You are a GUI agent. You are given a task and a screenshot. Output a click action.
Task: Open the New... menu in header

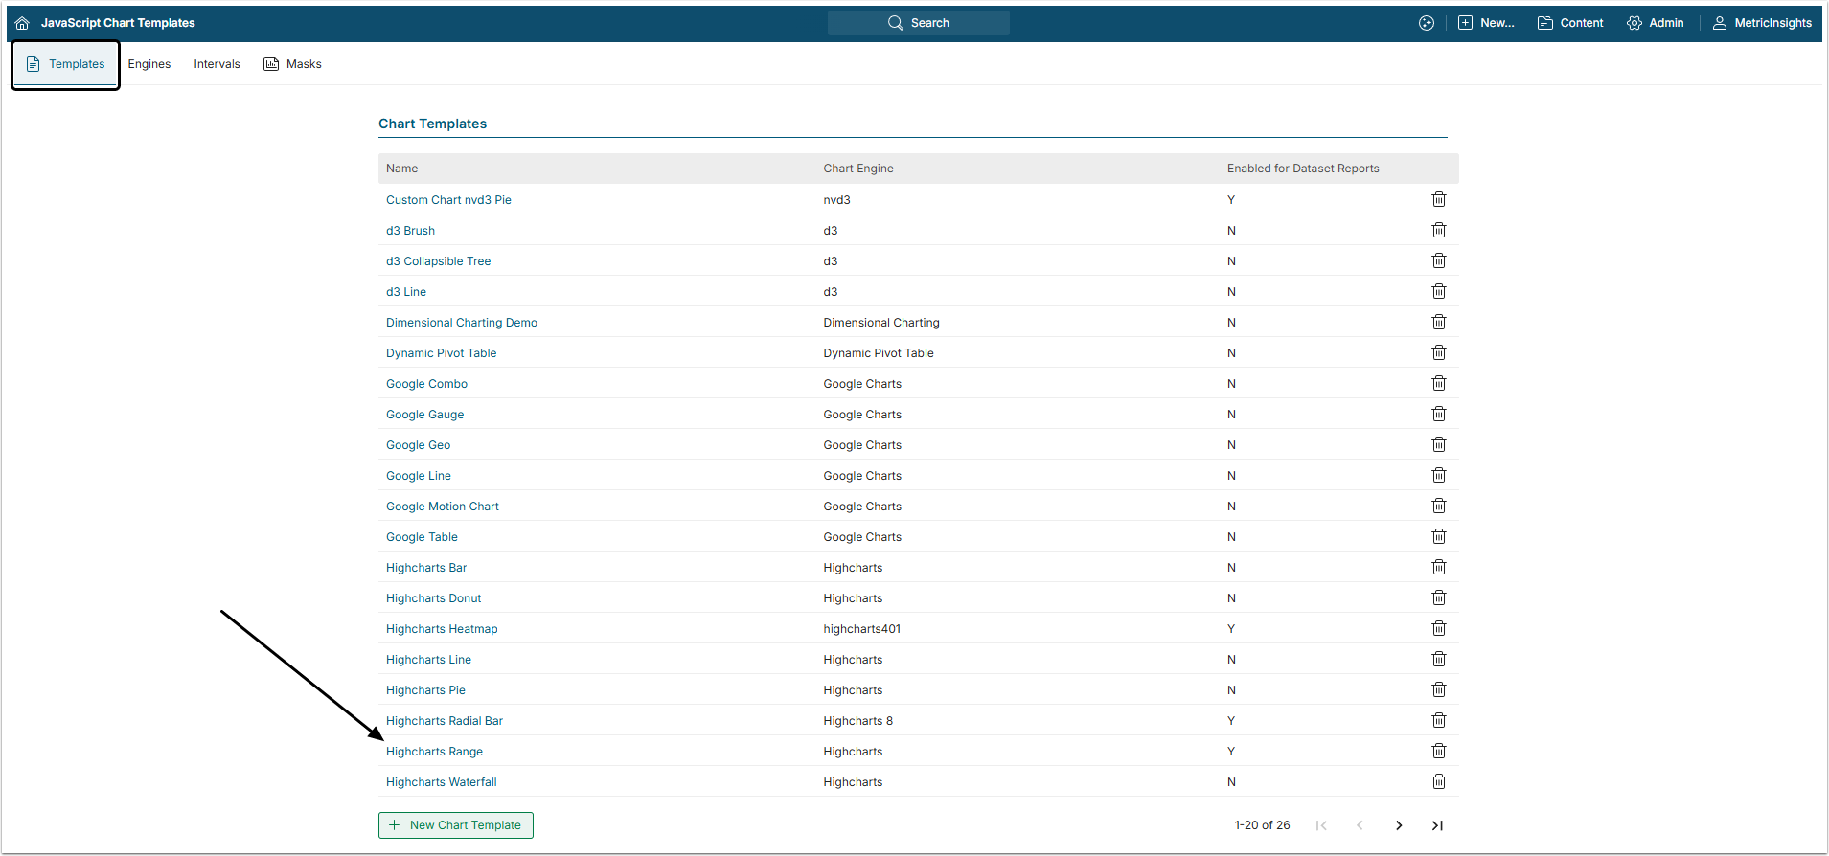click(x=1486, y=23)
